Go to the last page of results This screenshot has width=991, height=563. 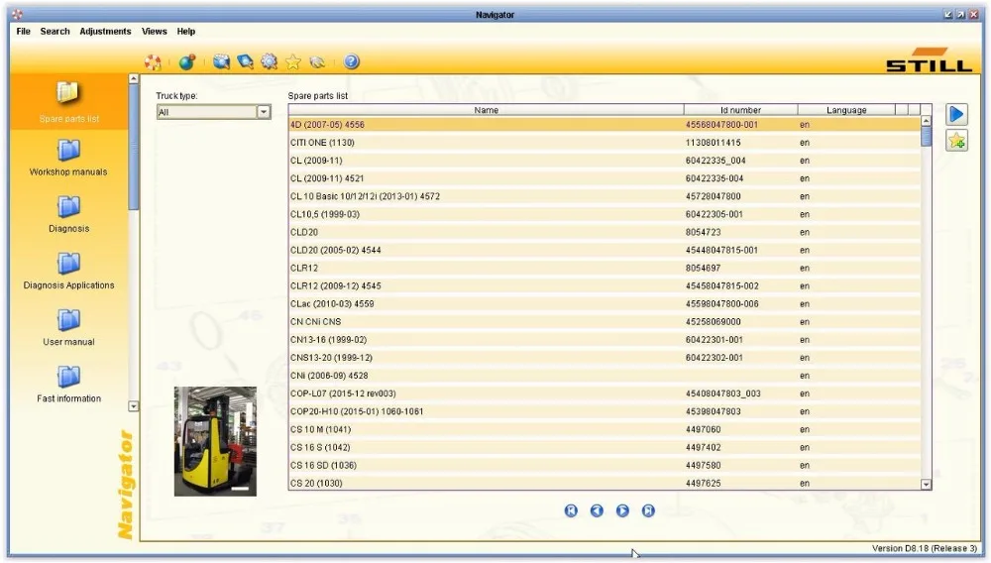coord(648,510)
